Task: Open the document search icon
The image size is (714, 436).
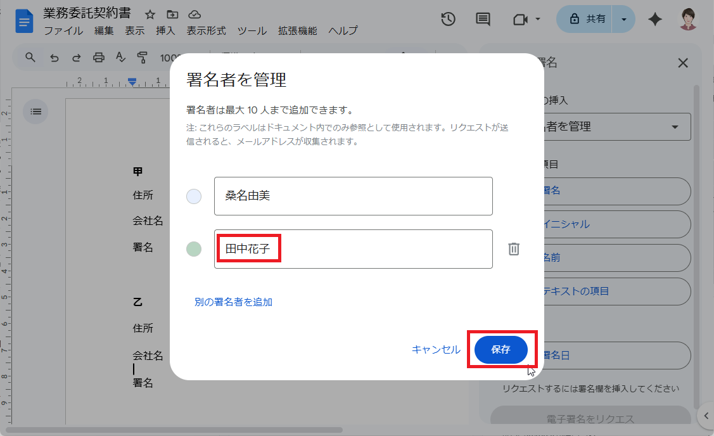Action: (29, 58)
